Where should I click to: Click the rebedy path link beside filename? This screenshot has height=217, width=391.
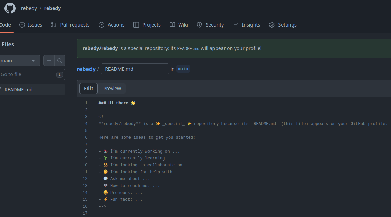(86, 69)
